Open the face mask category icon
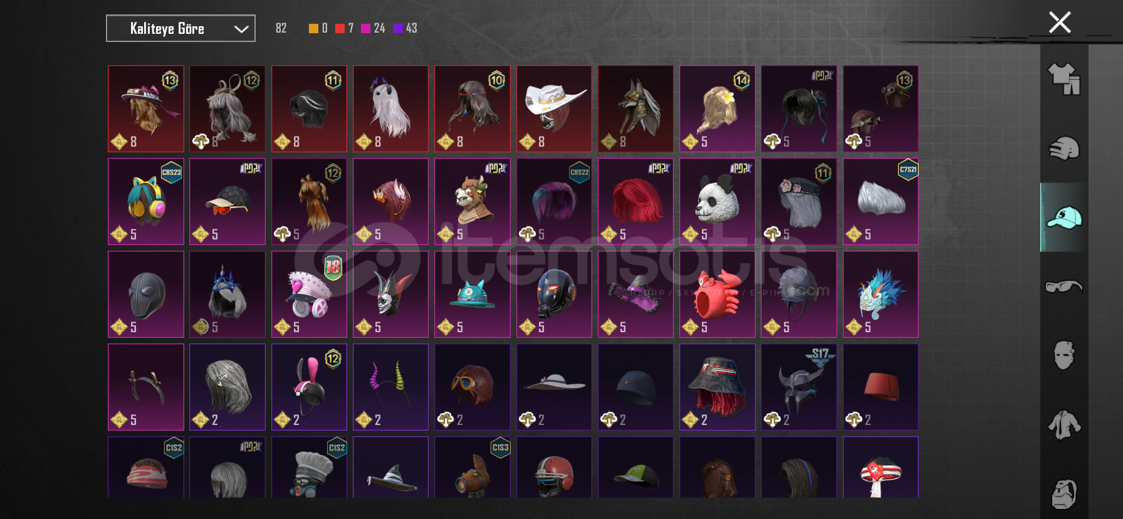The image size is (1123, 519). point(1064,355)
